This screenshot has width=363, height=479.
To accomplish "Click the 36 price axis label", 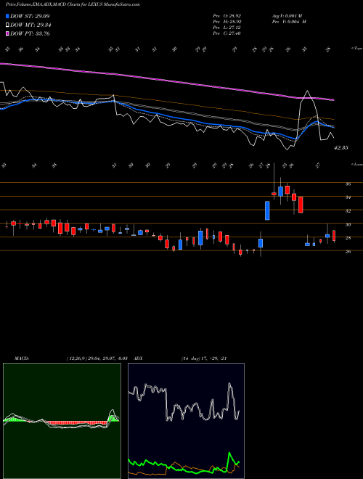I will 348,184.
